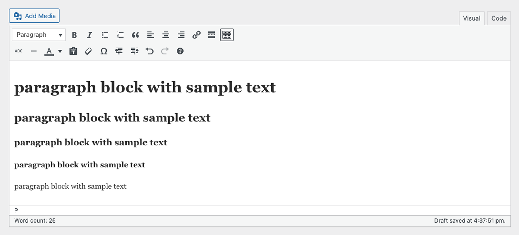Click the largest heading 'paragraph block with sample text'
The height and width of the screenshot is (235, 519).
coord(145,88)
